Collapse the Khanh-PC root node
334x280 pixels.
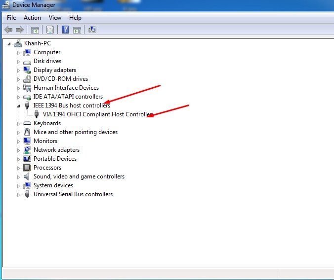(x=9, y=44)
